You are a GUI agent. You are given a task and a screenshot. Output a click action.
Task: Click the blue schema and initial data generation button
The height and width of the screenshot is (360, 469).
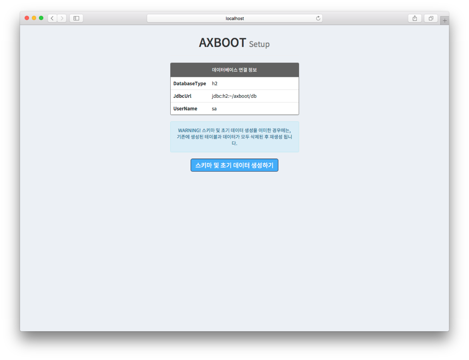(235, 165)
